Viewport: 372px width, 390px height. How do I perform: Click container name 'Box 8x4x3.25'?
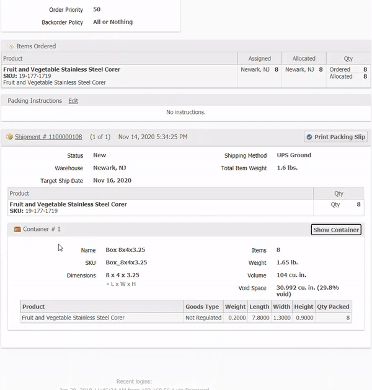[x=125, y=250]
